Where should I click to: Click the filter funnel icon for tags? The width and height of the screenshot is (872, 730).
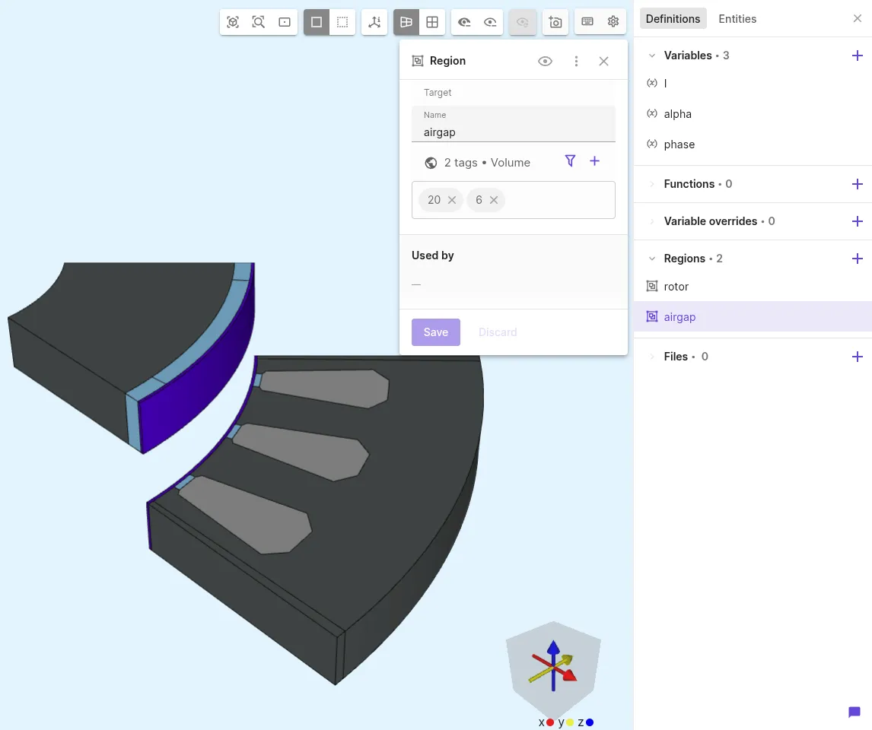[570, 161]
